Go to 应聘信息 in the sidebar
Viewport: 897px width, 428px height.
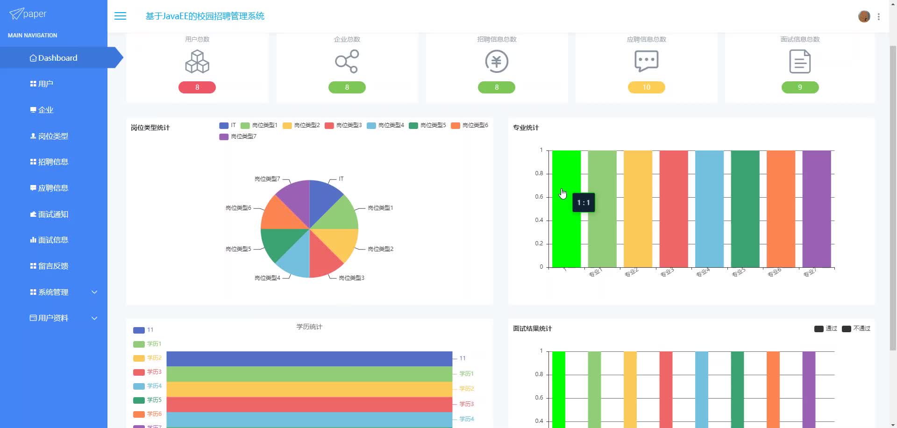54,188
